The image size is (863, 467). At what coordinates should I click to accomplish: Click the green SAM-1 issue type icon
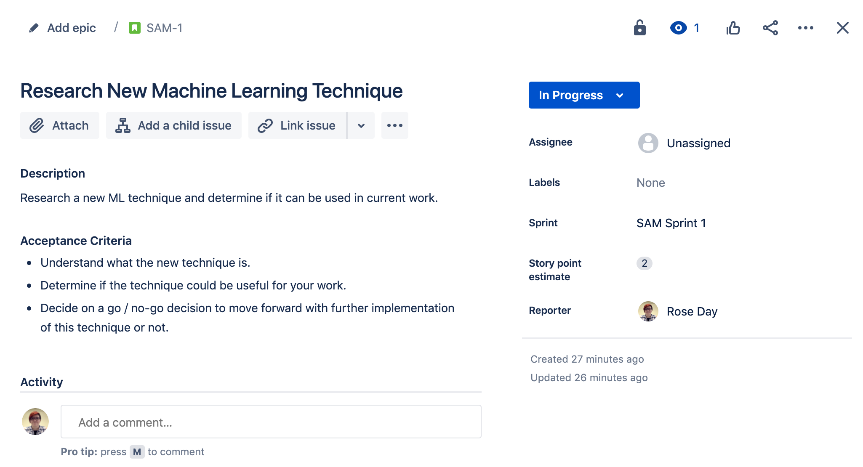pyautogui.click(x=135, y=28)
